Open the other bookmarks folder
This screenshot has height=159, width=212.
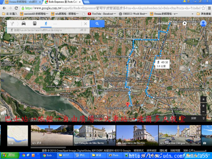(204, 14)
